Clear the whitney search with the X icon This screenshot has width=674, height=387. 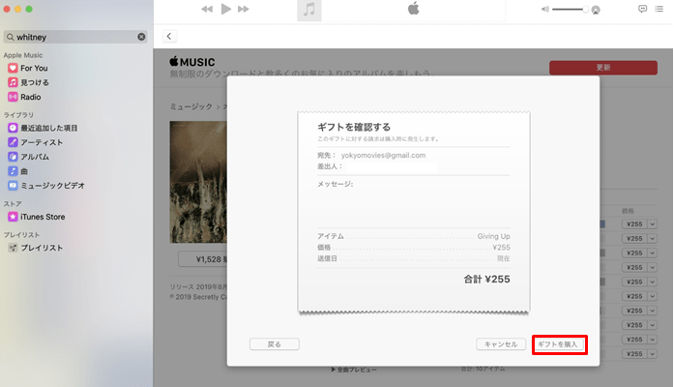(141, 37)
